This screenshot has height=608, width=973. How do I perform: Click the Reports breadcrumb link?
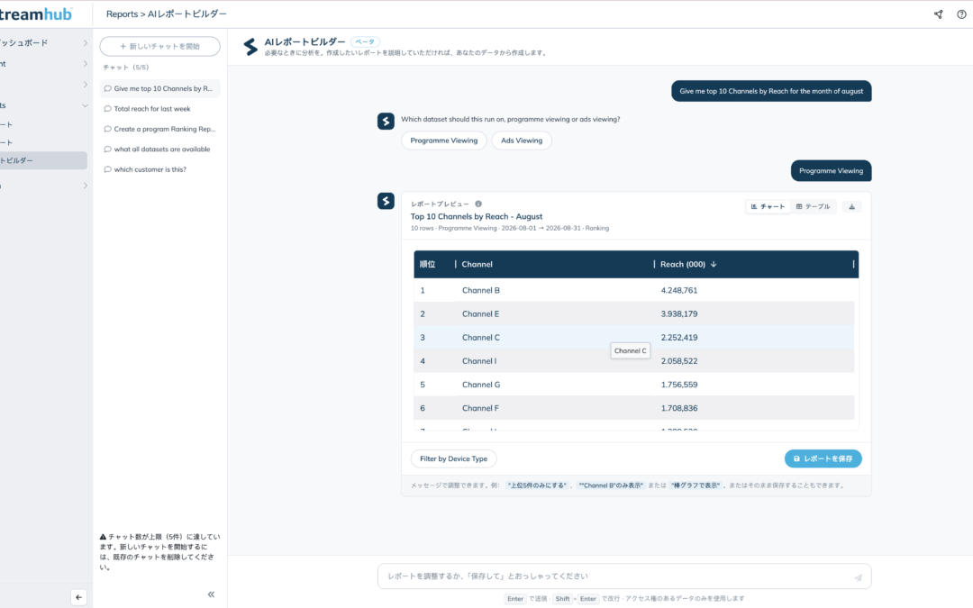(122, 14)
